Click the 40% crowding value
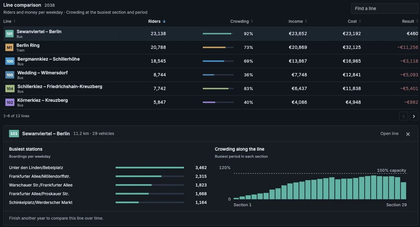420x227 pixels. (248, 102)
